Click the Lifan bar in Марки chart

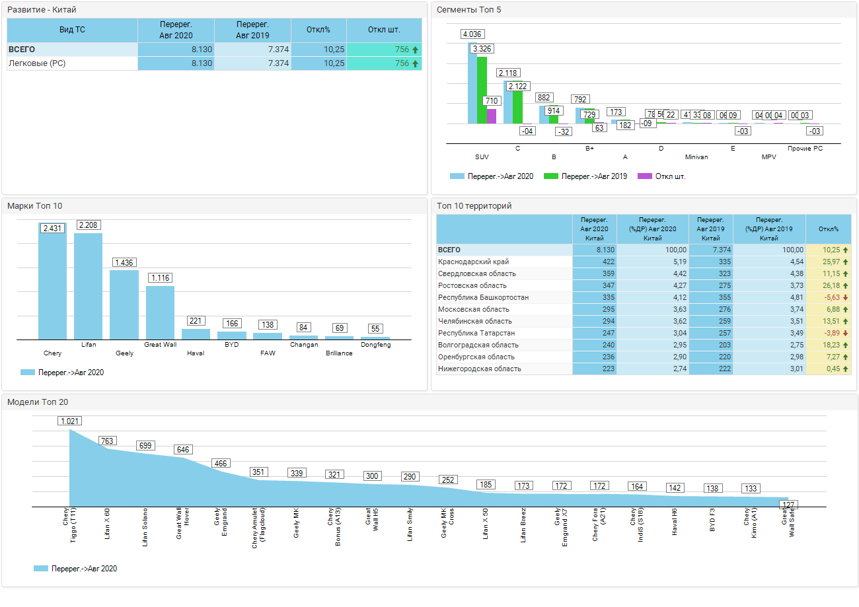click(88, 287)
